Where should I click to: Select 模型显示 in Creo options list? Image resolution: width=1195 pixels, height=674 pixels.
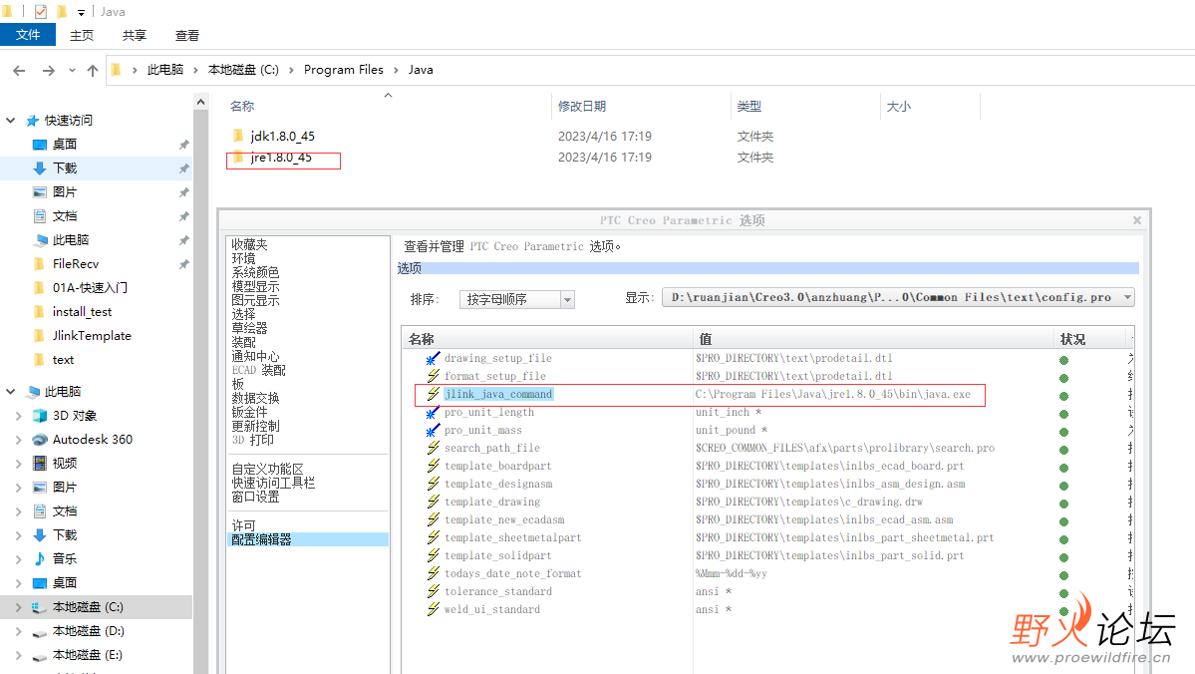coord(255,287)
